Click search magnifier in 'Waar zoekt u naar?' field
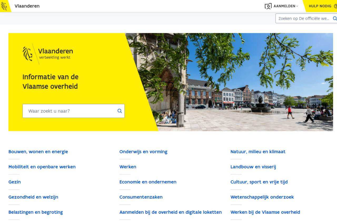 click(x=120, y=111)
